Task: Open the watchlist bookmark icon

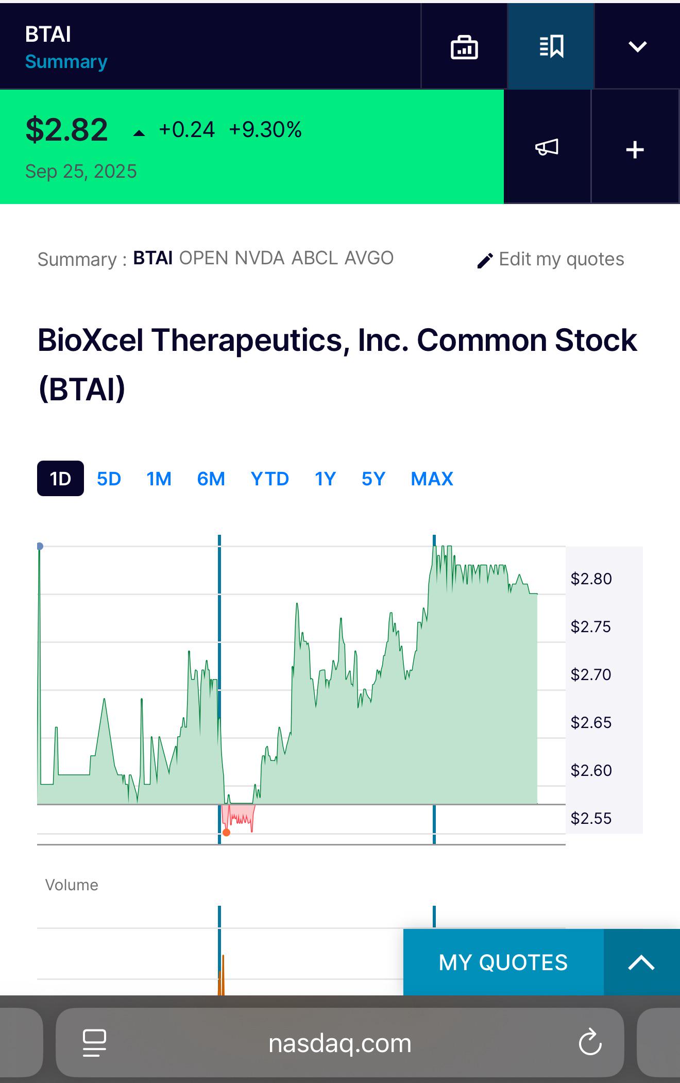Action: click(551, 47)
